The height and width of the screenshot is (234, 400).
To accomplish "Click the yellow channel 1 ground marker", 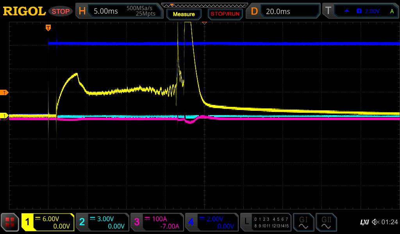I will 5,116.
